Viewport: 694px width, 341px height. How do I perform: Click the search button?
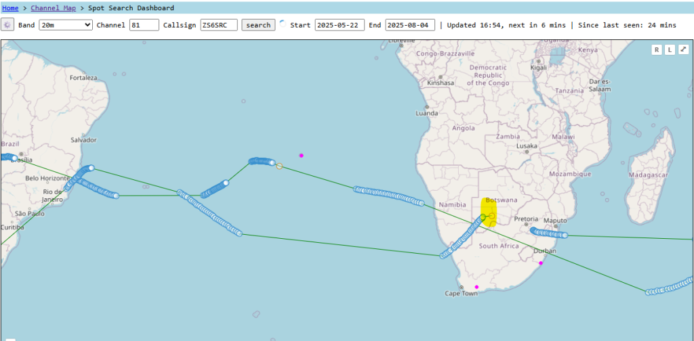(258, 25)
